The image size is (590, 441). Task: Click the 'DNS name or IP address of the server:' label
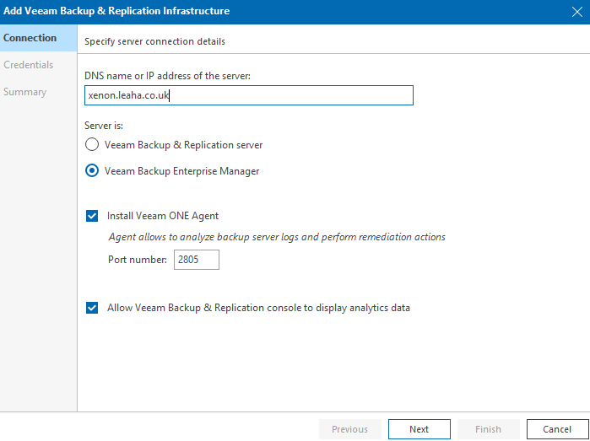pyautogui.click(x=167, y=76)
